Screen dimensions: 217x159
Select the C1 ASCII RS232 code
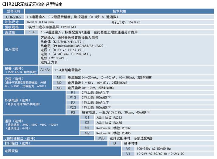click(x=87, y=117)
